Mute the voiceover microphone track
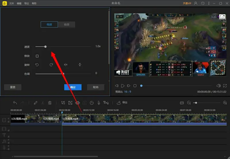 9,146
